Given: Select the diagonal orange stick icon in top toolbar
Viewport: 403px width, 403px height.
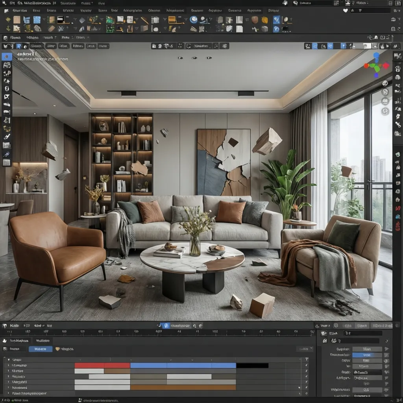Looking at the screenshot, I should point(145,20).
